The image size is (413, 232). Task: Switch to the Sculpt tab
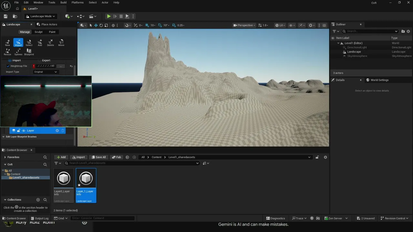point(38,32)
